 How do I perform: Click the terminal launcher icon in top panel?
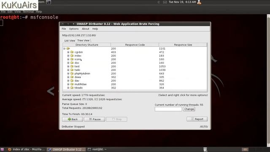[x=49, y=2]
